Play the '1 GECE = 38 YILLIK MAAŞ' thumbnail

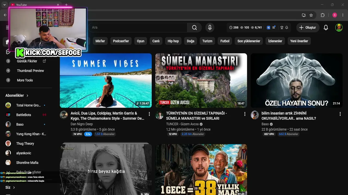coord(201,170)
